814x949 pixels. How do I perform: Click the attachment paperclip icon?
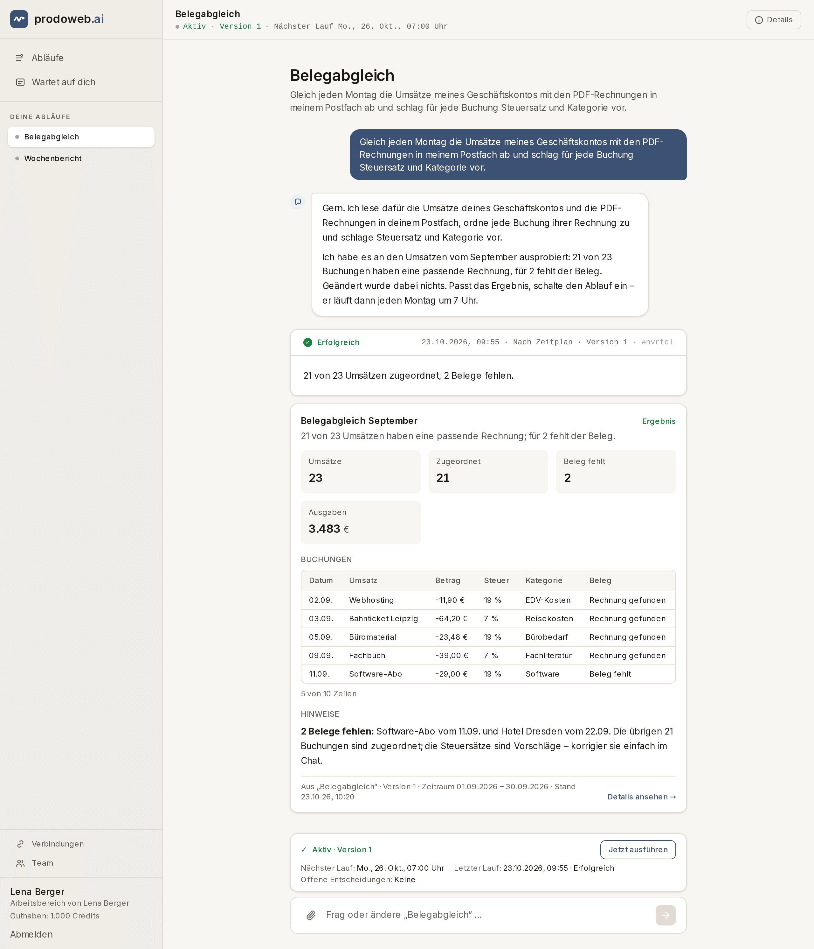[311, 915]
